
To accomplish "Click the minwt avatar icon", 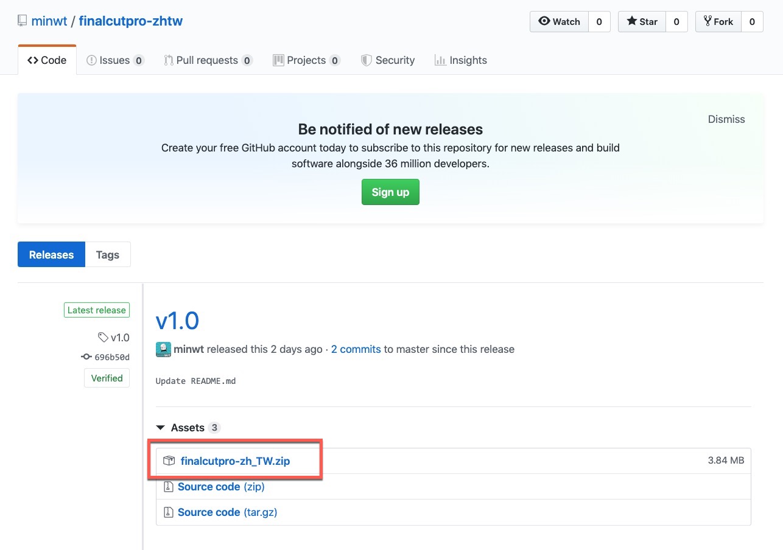I will click(163, 349).
